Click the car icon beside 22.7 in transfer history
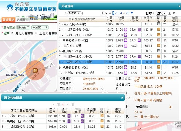 pyautogui.click(x=82, y=121)
